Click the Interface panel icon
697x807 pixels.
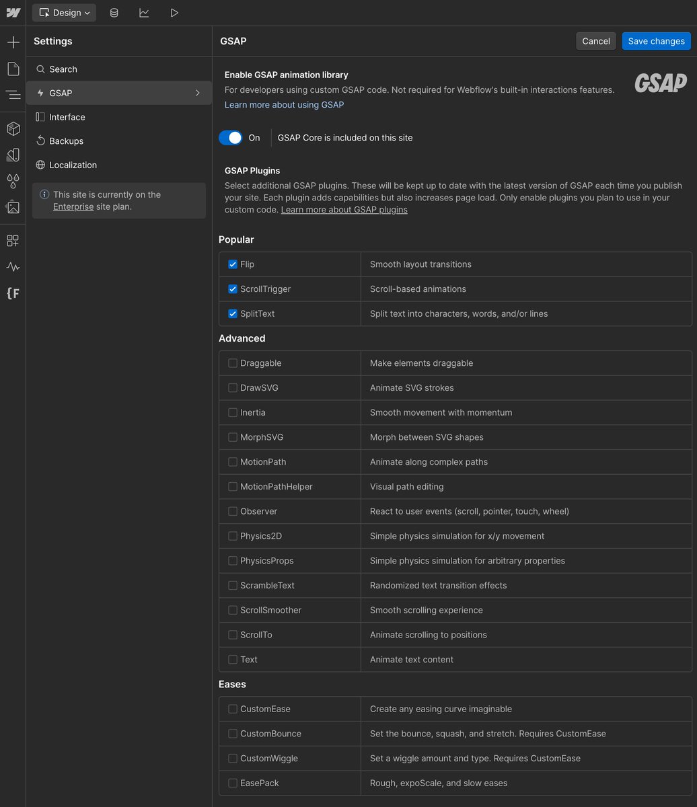click(x=40, y=117)
